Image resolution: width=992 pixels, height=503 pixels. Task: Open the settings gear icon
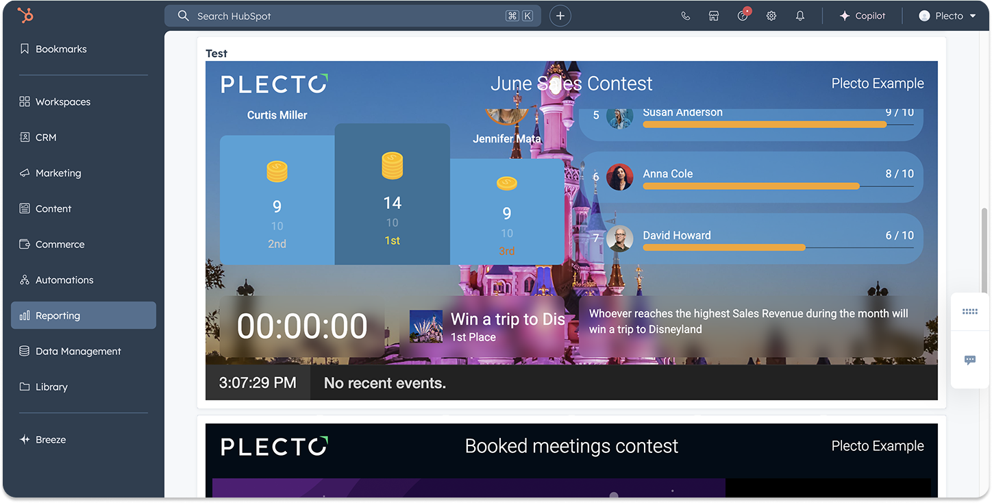(771, 16)
